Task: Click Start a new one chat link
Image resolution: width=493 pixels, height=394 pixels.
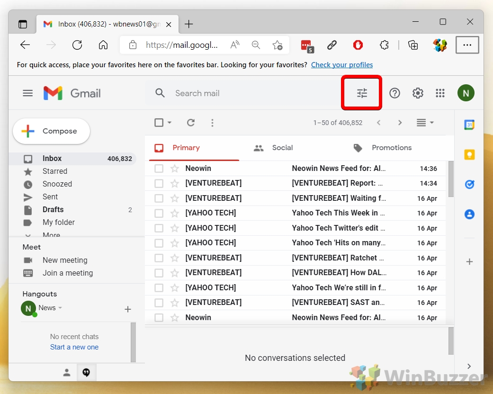Action: coord(74,347)
